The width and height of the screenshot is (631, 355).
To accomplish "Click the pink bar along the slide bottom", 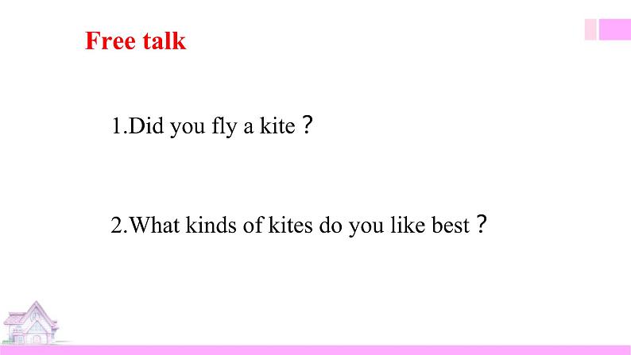I will coord(315,349).
